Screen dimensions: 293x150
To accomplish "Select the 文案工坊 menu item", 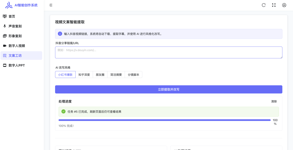I will pos(21,55).
